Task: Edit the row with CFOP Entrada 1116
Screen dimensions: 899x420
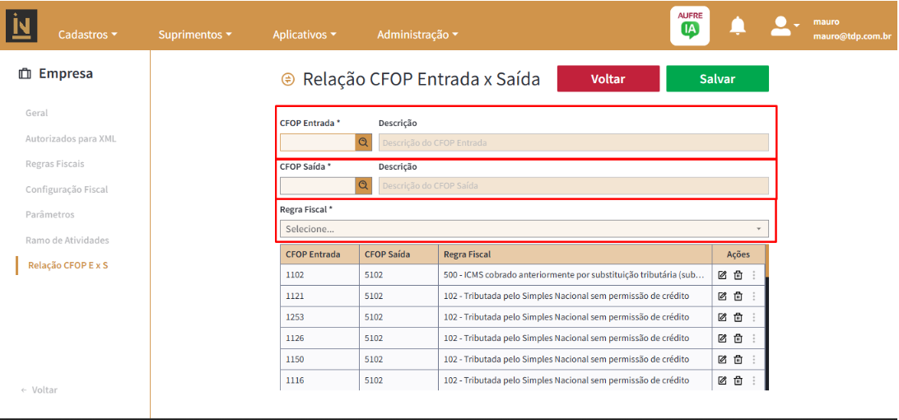Action: pyautogui.click(x=722, y=380)
